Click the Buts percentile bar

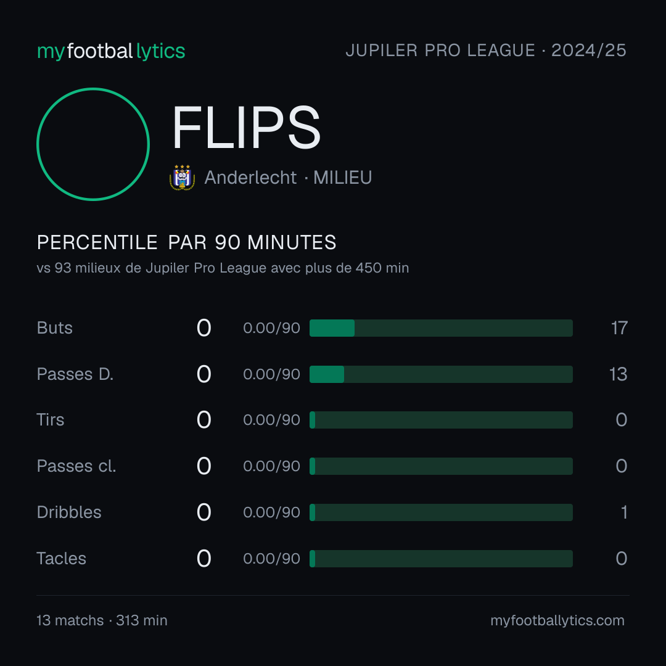[441, 328]
